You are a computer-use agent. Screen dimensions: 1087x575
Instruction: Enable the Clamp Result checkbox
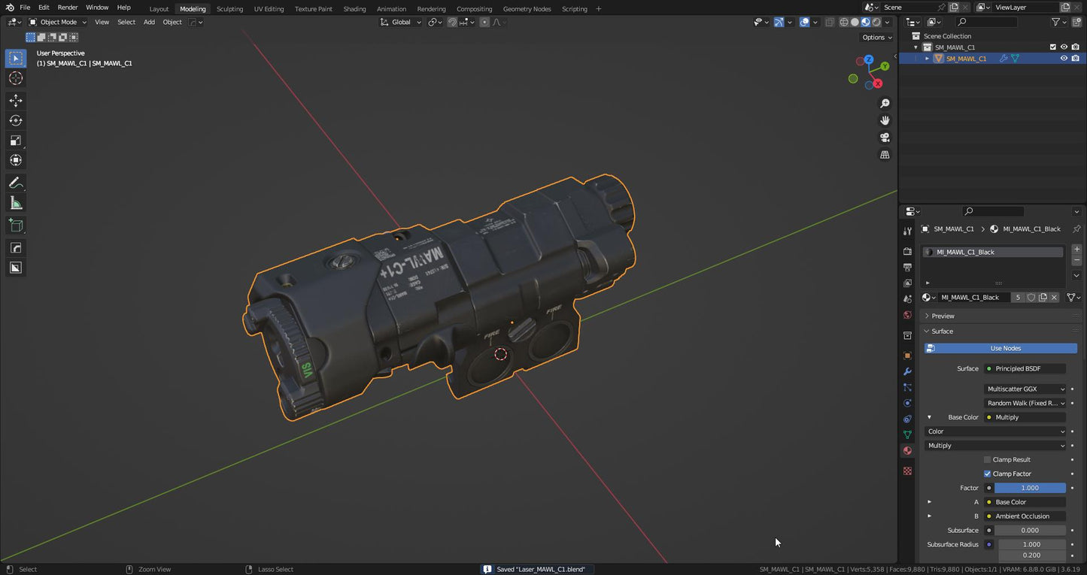point(987,460)
